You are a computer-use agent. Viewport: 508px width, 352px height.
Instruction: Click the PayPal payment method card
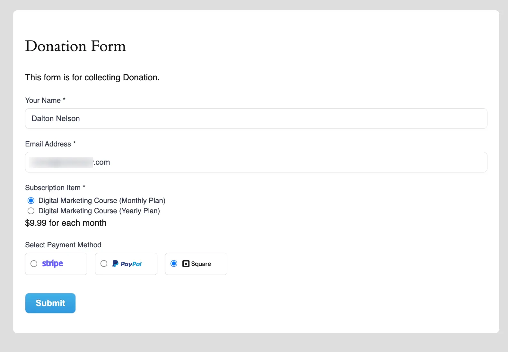[126, 264]
